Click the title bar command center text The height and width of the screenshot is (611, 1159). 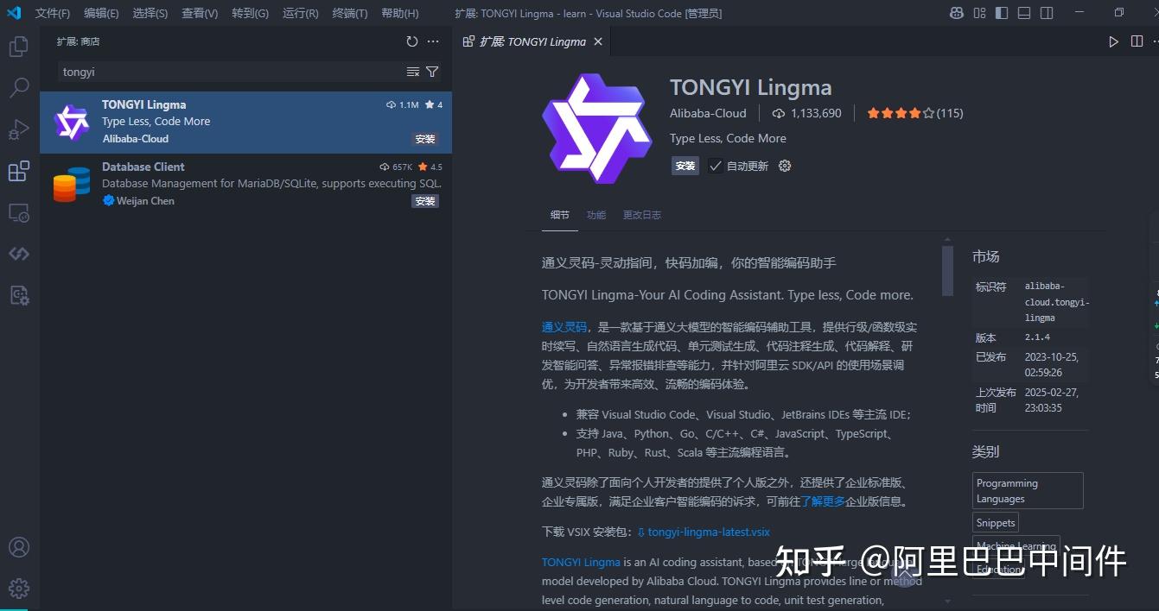point(588,13)
